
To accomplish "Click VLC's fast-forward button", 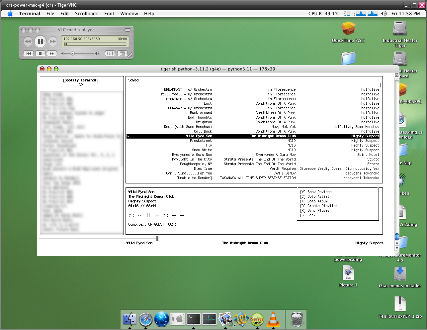I will pyautogui.click(x=52, y=42).
